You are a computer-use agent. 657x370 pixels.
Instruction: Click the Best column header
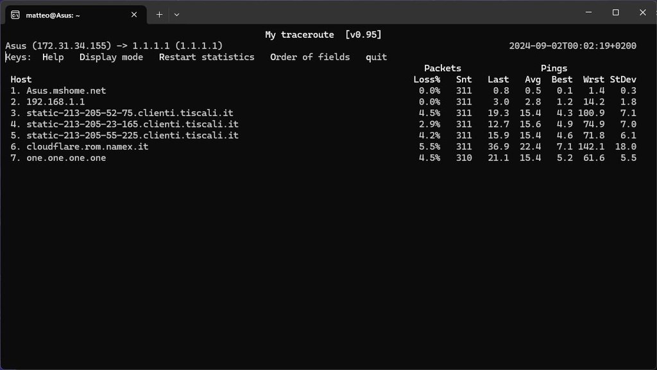[562, 80]
